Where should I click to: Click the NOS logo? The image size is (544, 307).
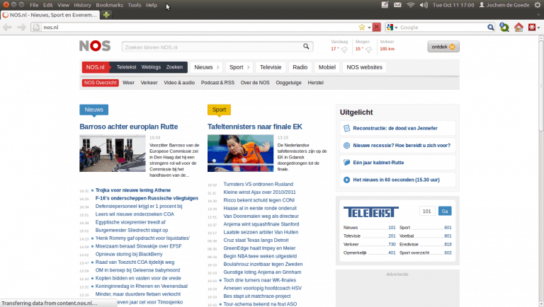point(95,46)
